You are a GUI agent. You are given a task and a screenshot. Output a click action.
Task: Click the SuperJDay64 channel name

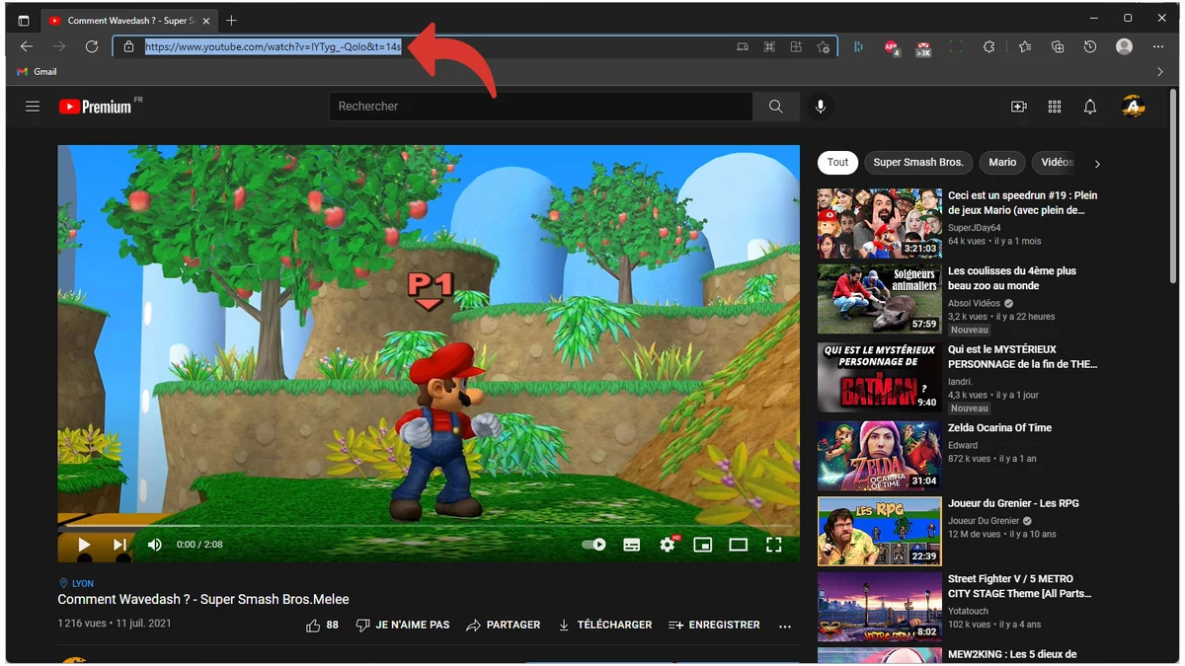pyautogui.click(x=974, y=228)
